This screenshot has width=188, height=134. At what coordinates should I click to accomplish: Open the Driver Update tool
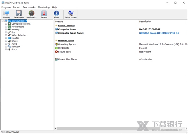point(70,14)
